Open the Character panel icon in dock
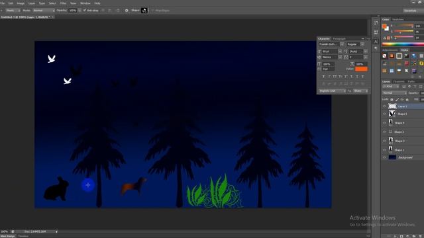This screenshot has height=238, width=424. coord(376,41)
